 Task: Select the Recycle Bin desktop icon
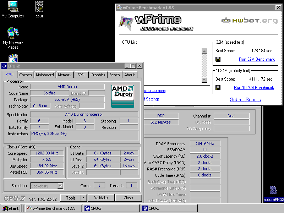click(x=13, y=58)
